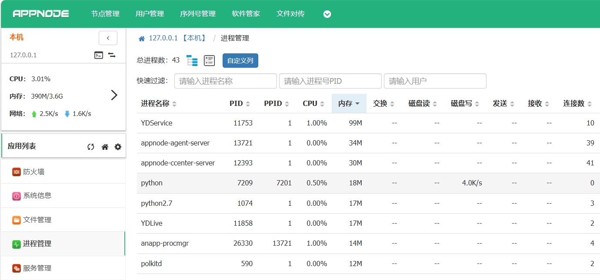Focus the process name filter field
The width and height of the screenshot is (600, 280).
225,81
